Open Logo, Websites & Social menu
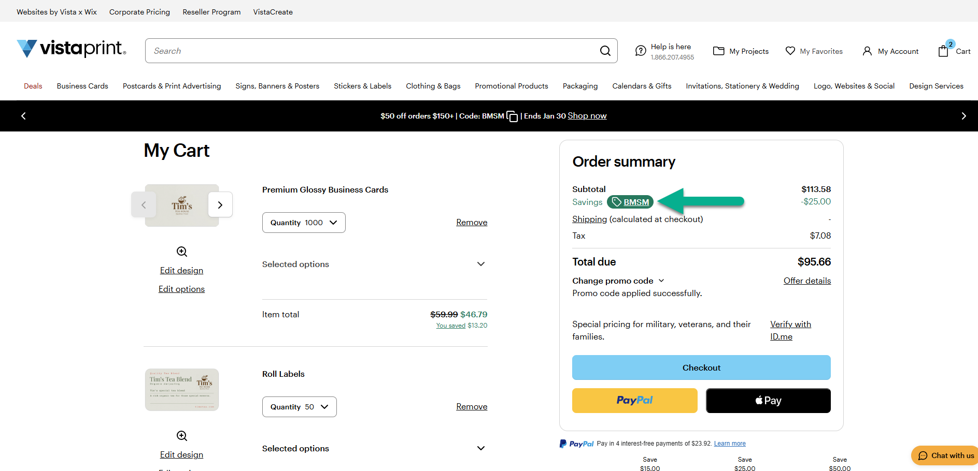The height and width of the screenshot is (471, 978). [x=854, y=86]
